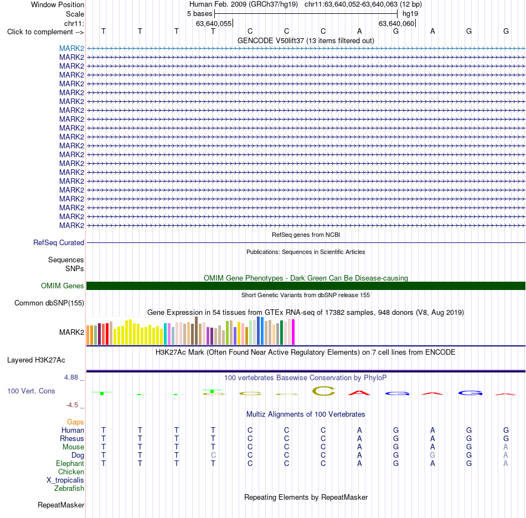
Task: Click the Sequences subtrack label
Action: click(66, 260)
